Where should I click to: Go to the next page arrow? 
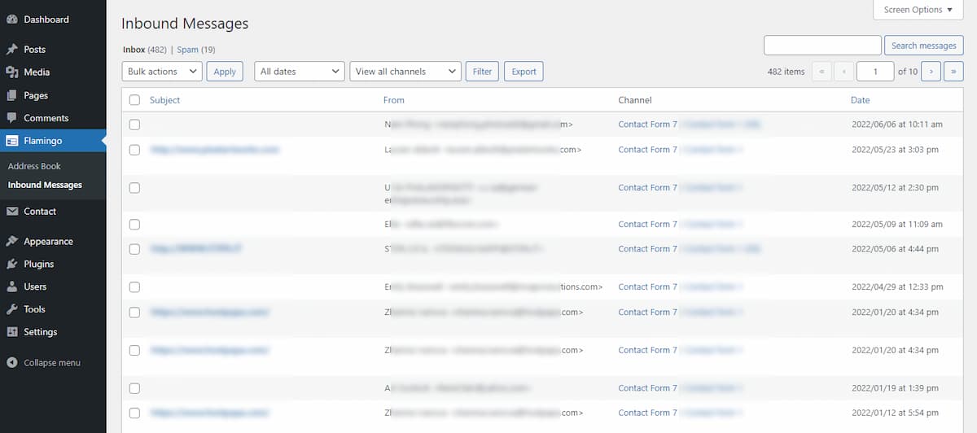coord(931,72)
